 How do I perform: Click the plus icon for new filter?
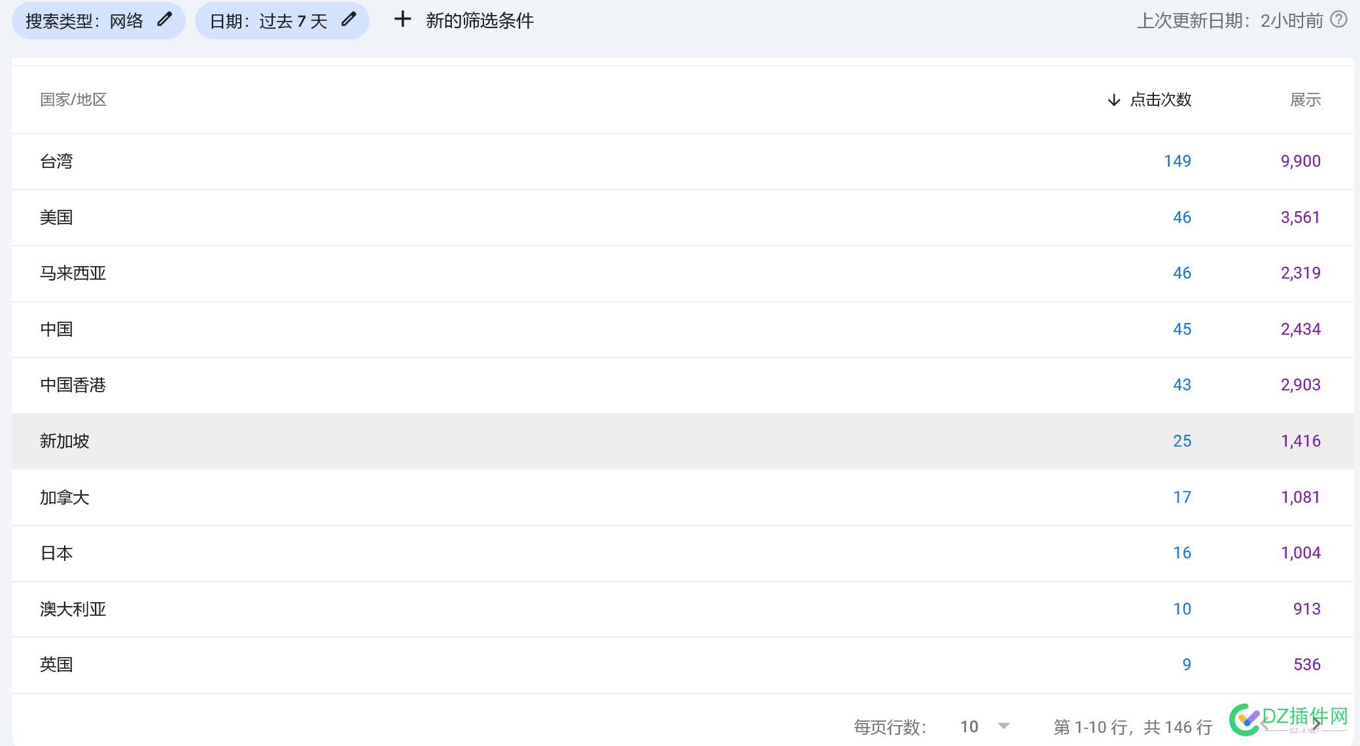(402, 20)
